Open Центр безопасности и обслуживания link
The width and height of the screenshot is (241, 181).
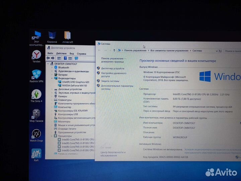click(x=113, y=154)
